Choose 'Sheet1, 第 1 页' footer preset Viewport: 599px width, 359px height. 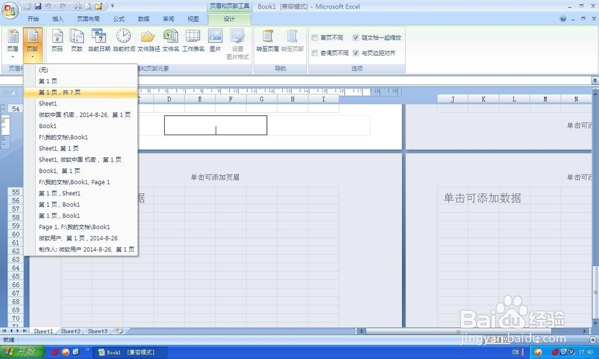pos(81,148)
